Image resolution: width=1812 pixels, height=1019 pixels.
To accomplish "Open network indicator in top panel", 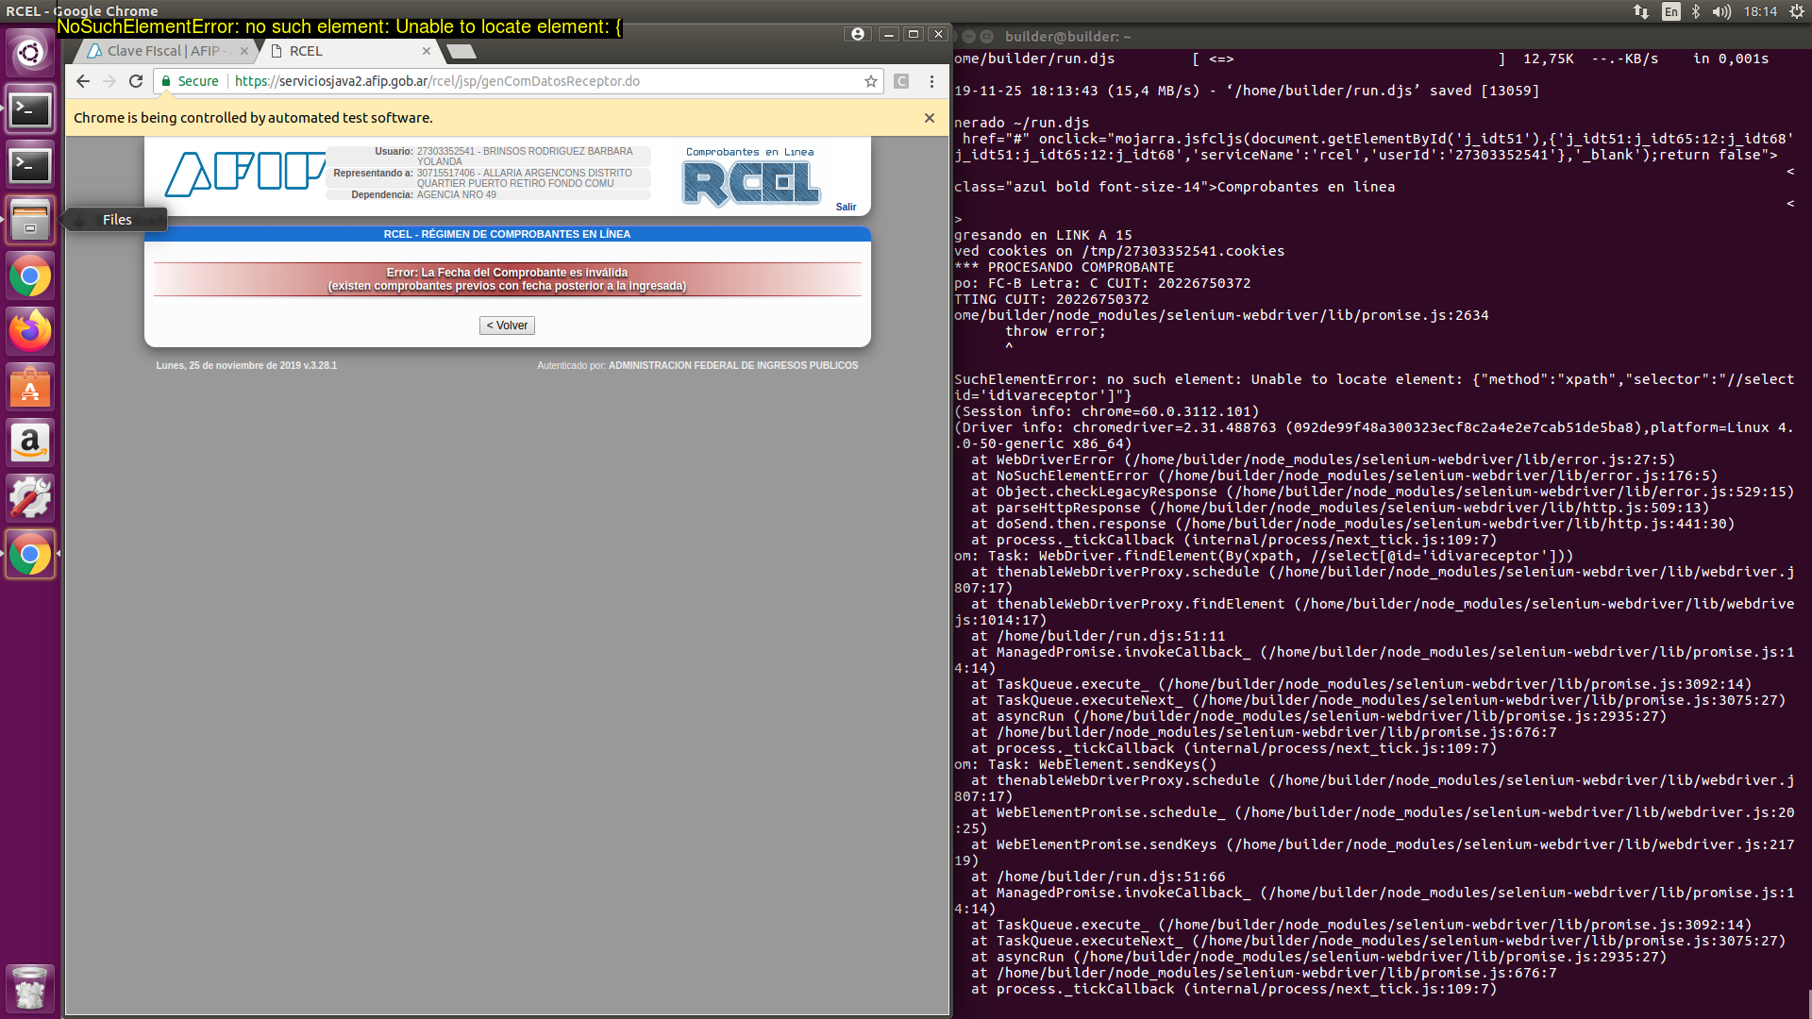I will tap(1641, 11).
